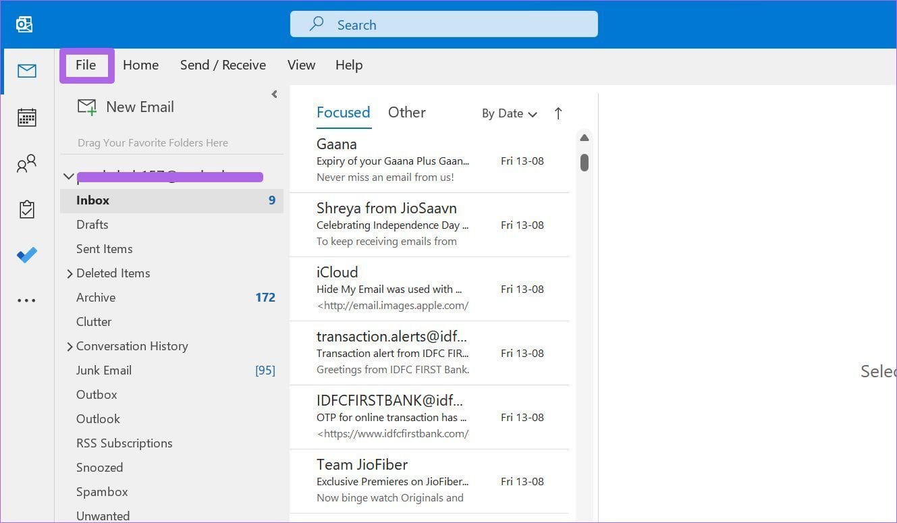Open the Team JioFiber email
This screenshot has width=897, height=523.
pos(429,481)
